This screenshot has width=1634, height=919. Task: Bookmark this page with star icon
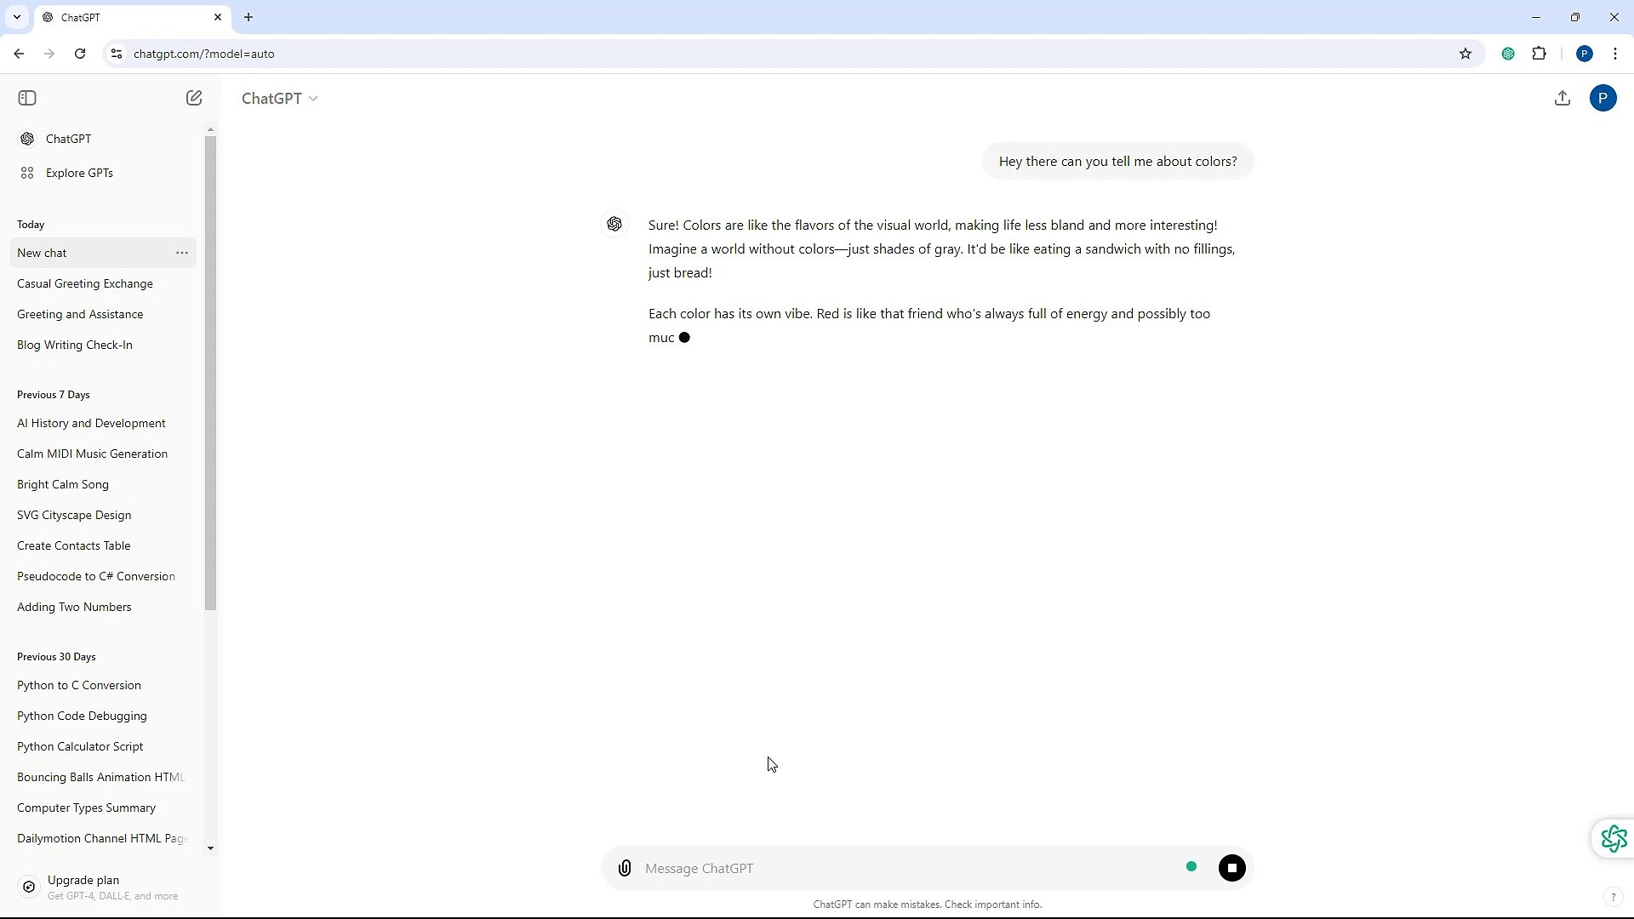click(x=1465, y=54)
